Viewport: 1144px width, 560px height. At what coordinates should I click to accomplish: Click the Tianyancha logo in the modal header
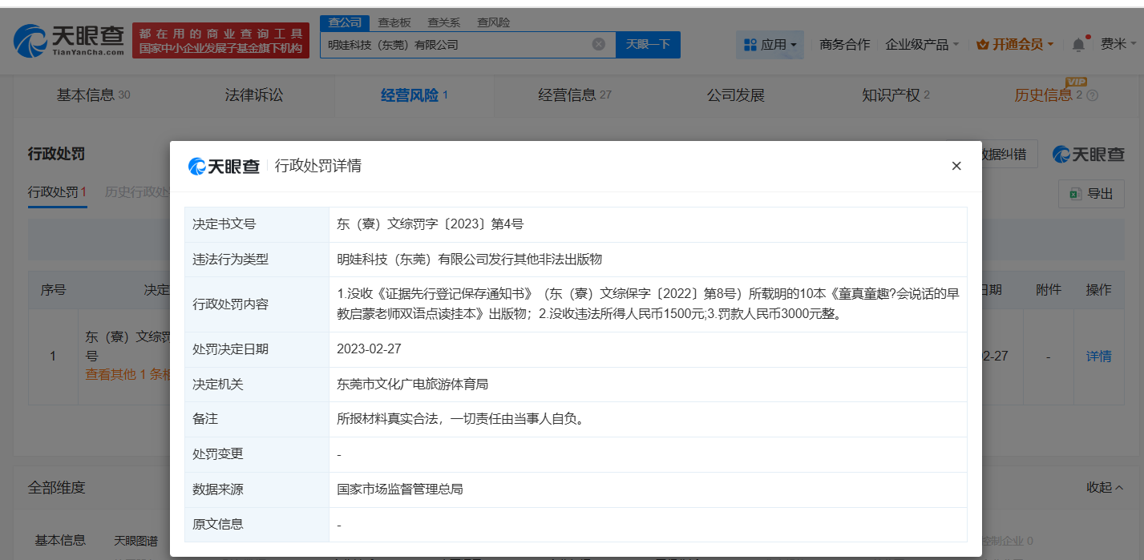(224, 166)
